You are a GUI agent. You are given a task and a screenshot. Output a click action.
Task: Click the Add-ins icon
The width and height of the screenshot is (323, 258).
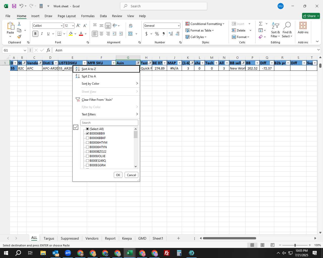point(303,28)
